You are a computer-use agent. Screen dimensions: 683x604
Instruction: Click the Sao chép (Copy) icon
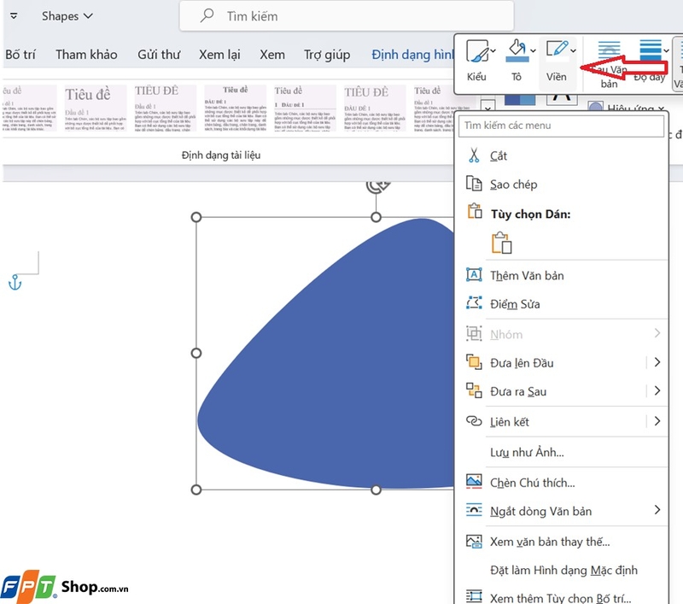[475, 184]
